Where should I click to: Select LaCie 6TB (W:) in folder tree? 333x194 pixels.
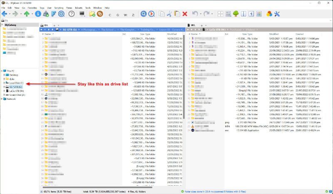coord(16,91)
